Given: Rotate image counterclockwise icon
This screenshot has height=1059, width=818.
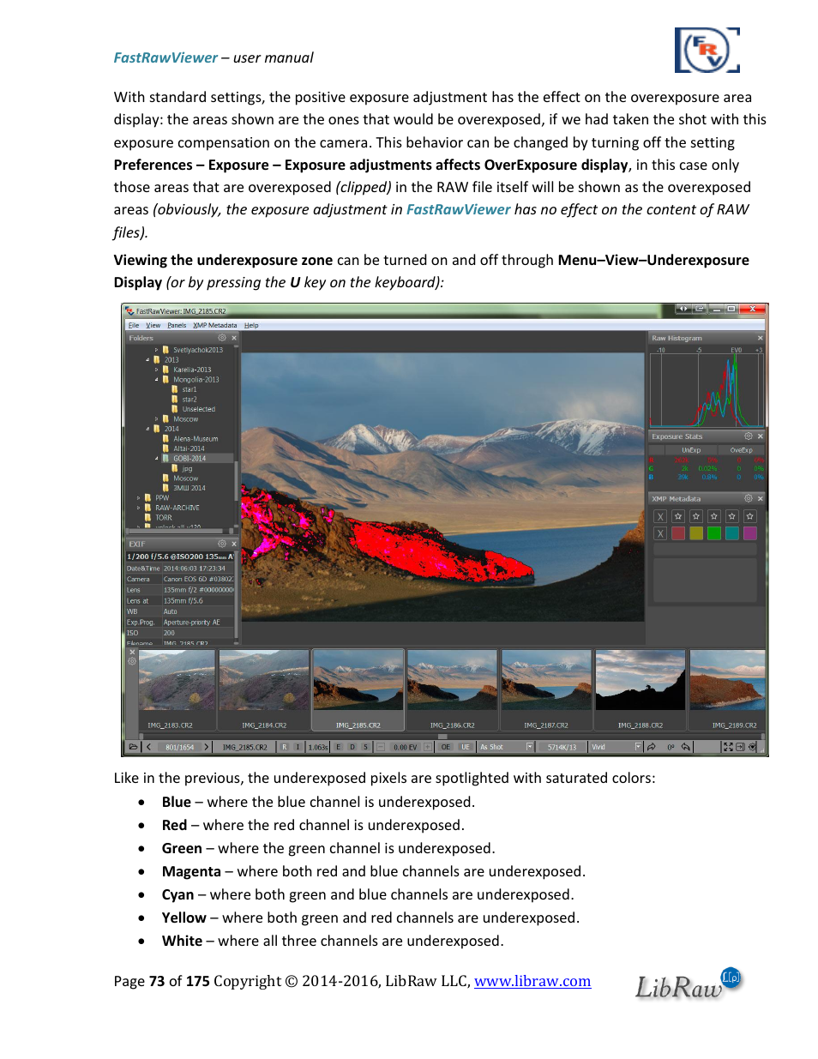Looking at the screenshot, I should click(x=686, y=747).
